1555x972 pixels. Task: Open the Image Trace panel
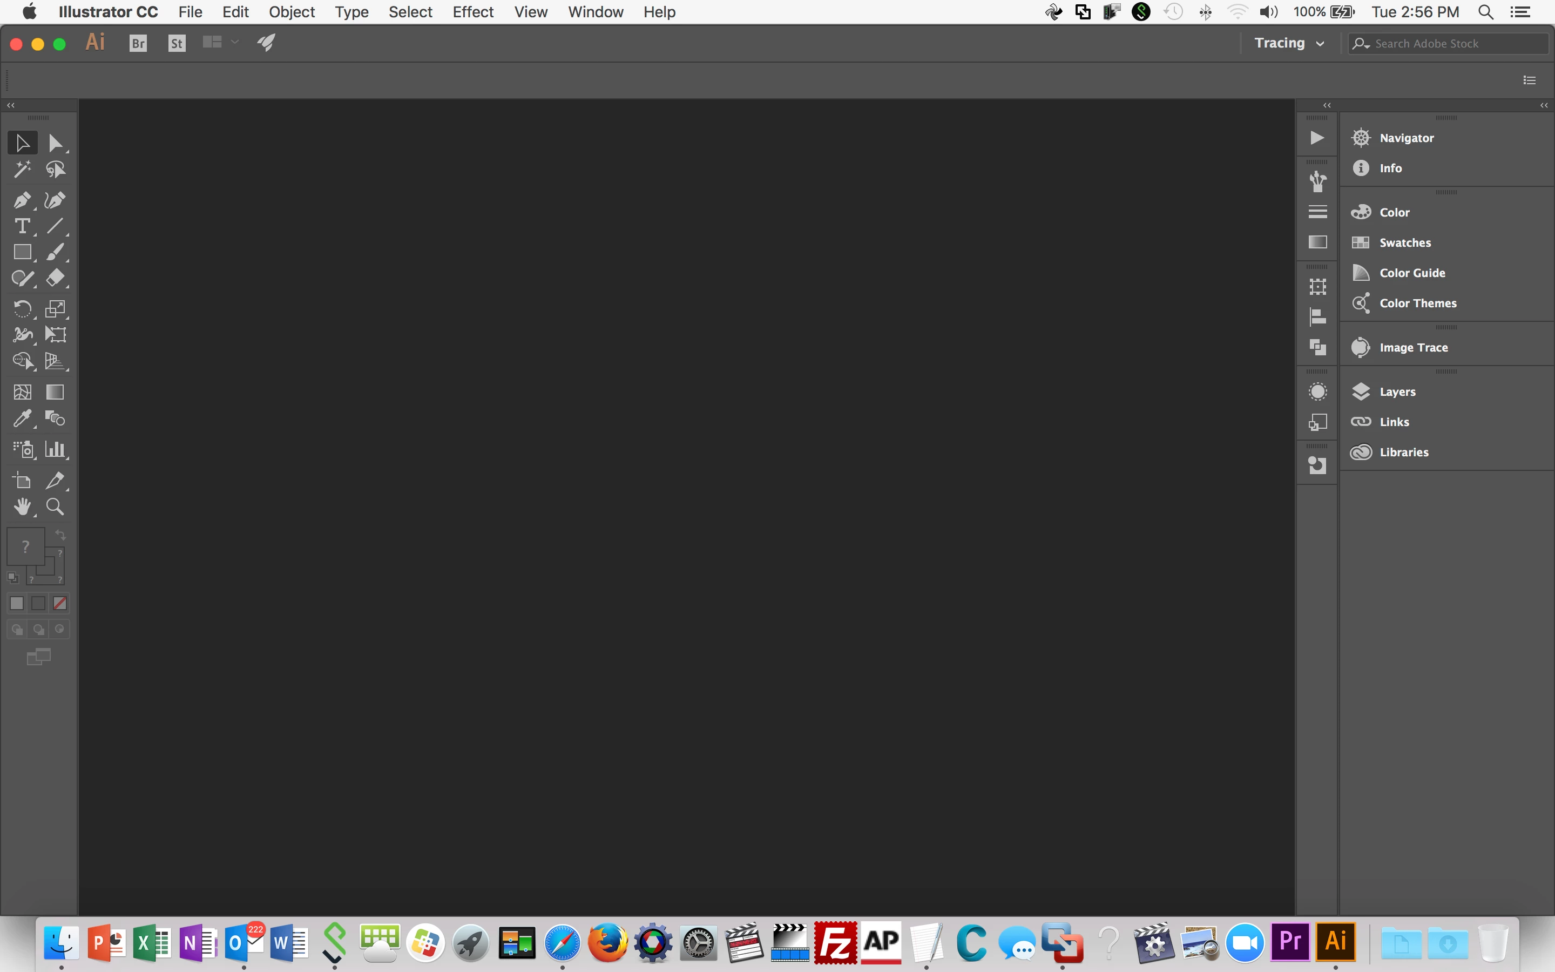point(1413,347)
